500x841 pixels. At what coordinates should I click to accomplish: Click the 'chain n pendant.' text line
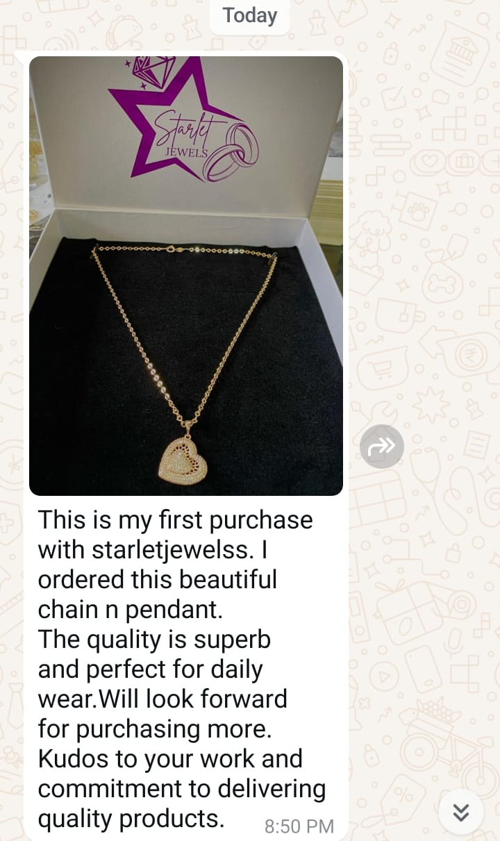tap(131, 609)
